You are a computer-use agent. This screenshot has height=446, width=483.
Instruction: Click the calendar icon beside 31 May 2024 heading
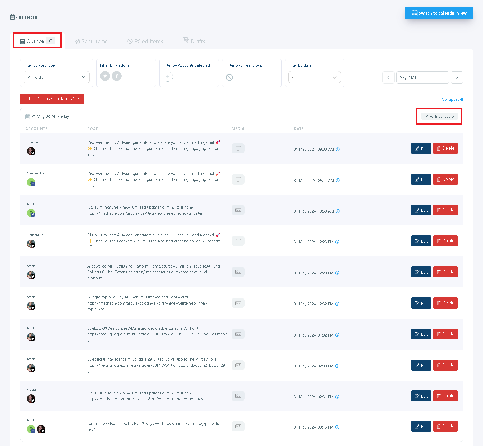point(28,116)
